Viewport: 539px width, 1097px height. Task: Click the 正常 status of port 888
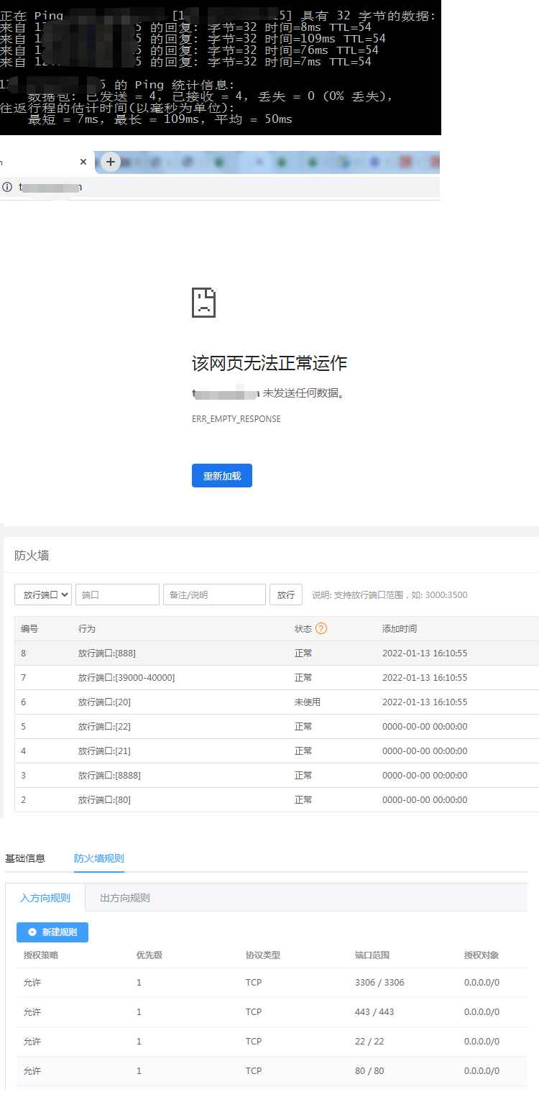pyautogui.click(x=303, y=653)
